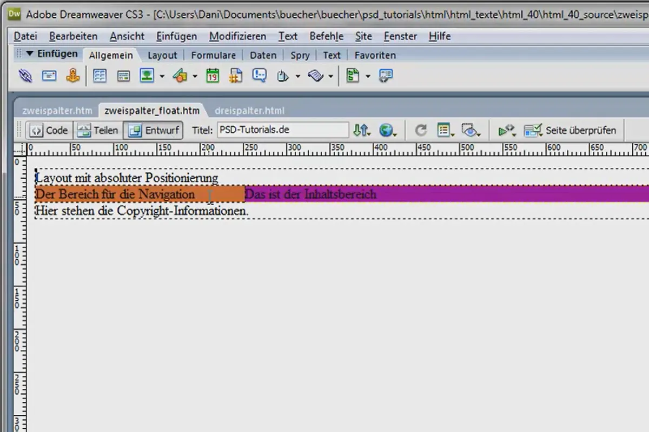Screen dimensions: 649x432
Task: Open the Befehle menu
Action: click(x=326, y=36)
